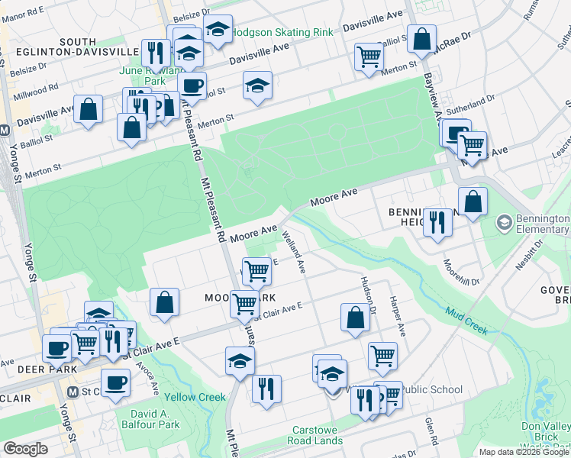Screen dimensions: 571x458
Task: Select the shopping cart marker beside Welland Ave
Action: 256,273
